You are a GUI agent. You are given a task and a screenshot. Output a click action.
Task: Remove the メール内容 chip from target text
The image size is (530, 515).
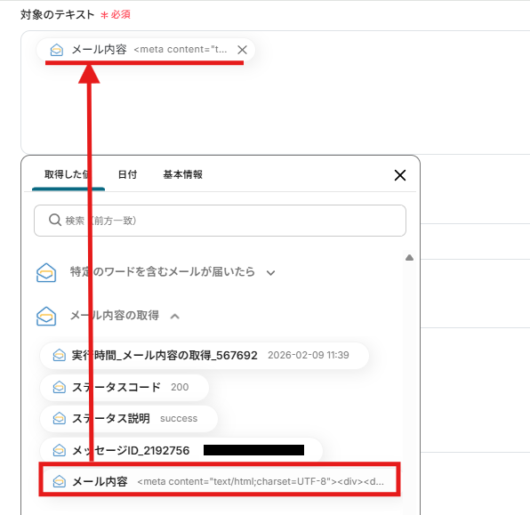(x=242, y=50)
